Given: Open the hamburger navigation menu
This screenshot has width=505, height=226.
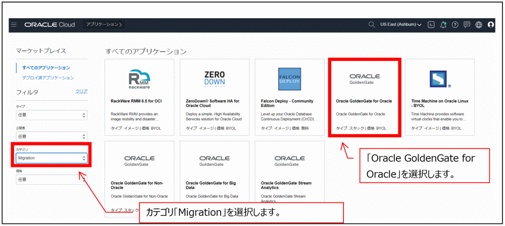Looking at the screenshot, I should 14,25.
